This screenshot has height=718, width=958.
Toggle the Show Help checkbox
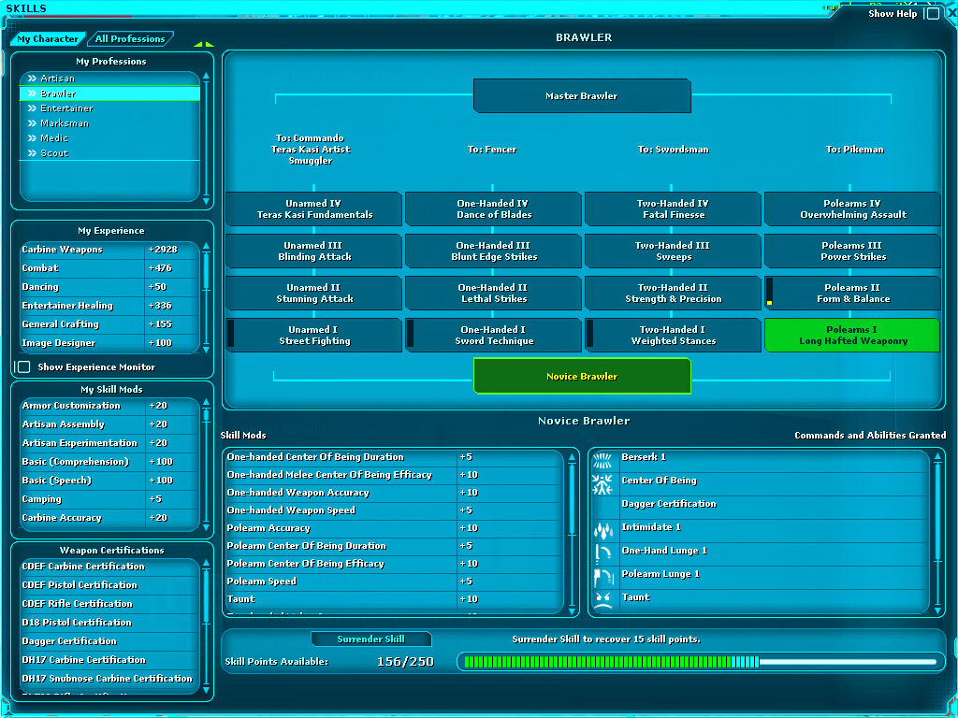[933, 13]
